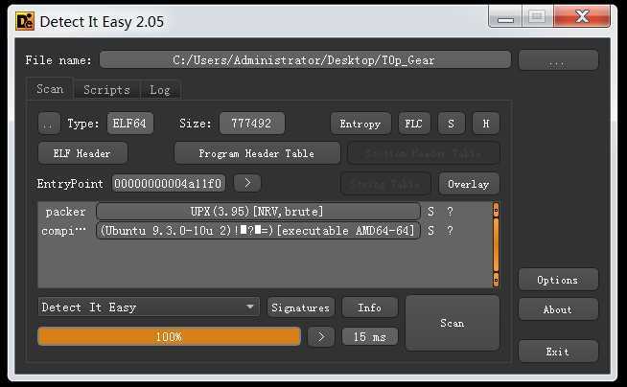Click the ELF64 type field

click(x=130, y=124)
